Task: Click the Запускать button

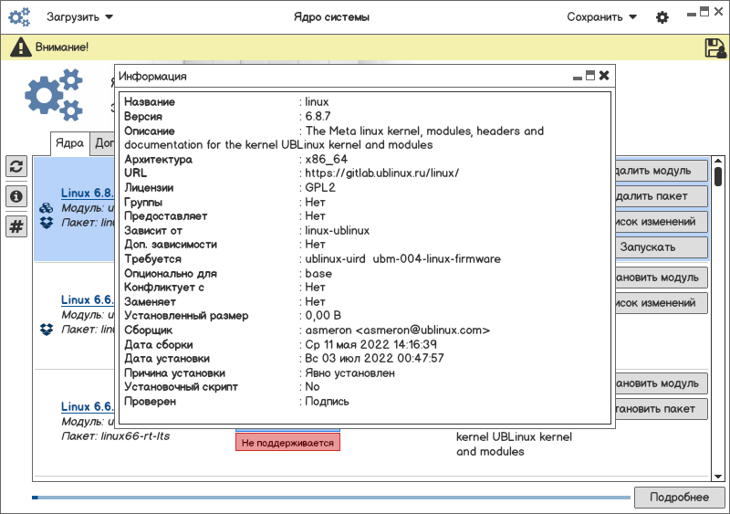Action: [x=662, y=247]
